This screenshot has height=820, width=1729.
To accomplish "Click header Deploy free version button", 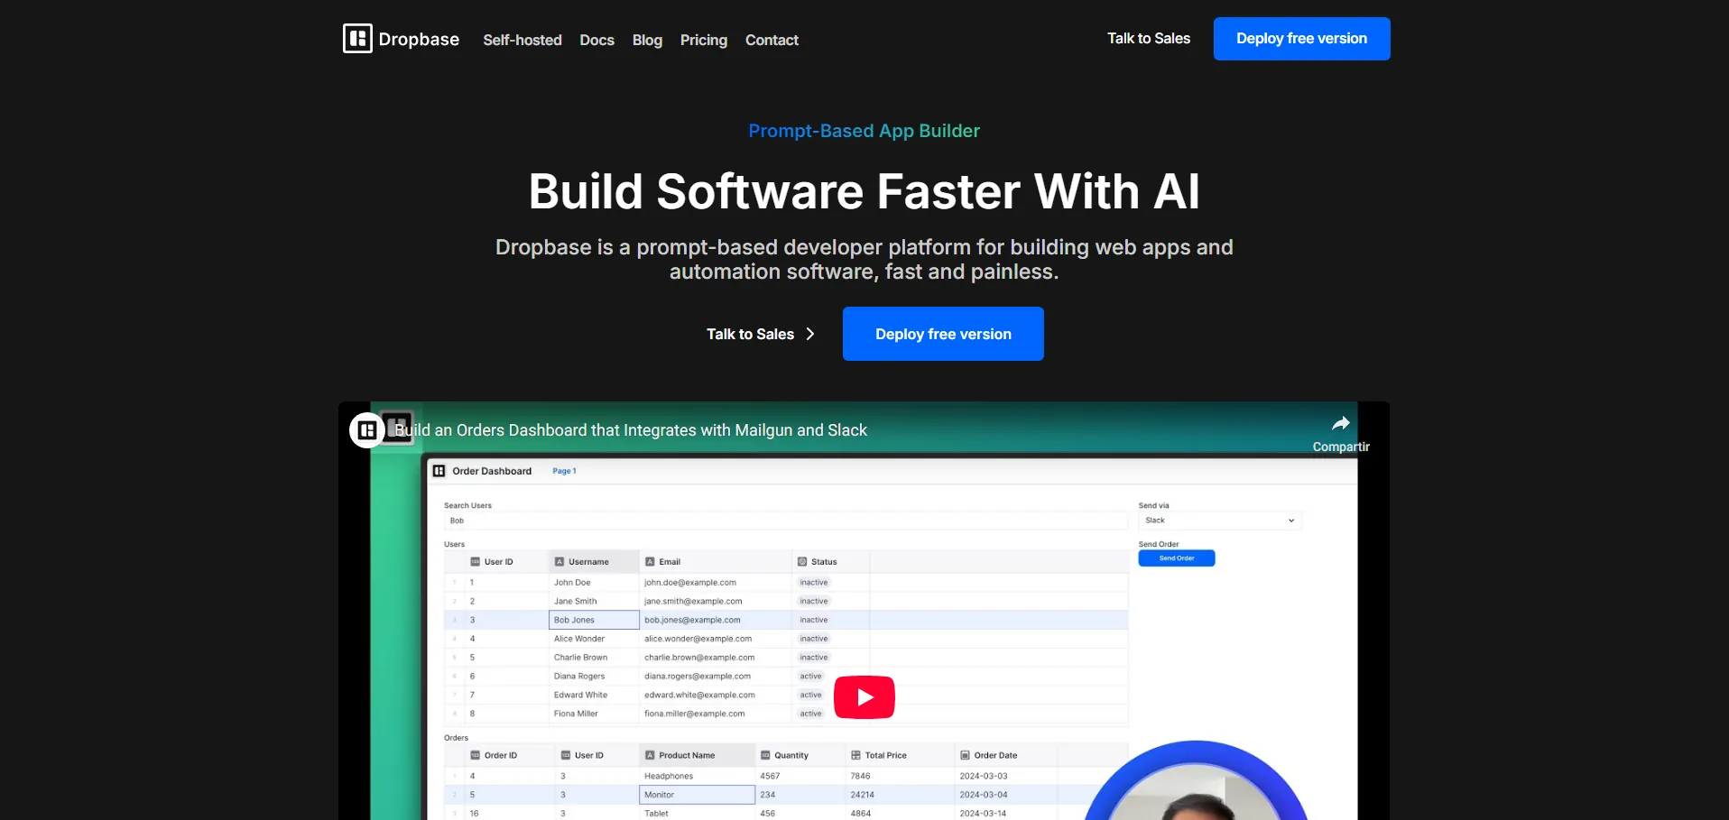I will pyautogui.click(x=1301, y=39).
